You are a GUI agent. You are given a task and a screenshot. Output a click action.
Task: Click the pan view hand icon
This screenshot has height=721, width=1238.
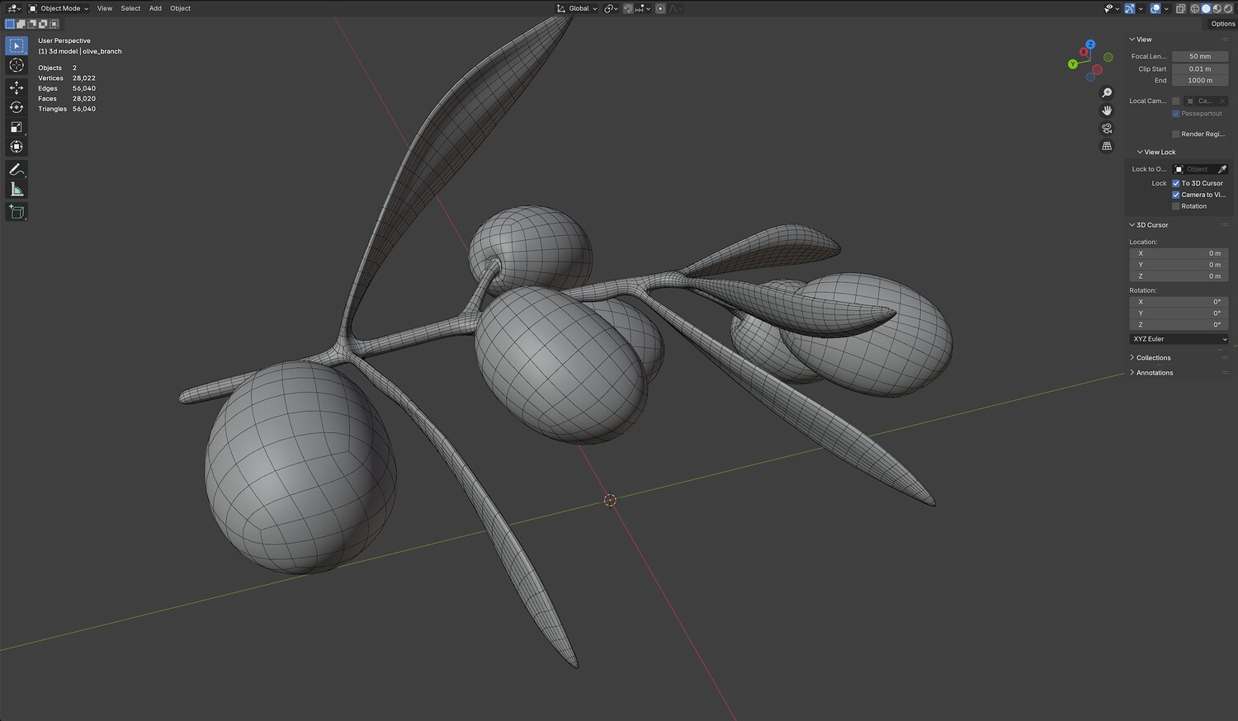click(x=1107, y=111)
